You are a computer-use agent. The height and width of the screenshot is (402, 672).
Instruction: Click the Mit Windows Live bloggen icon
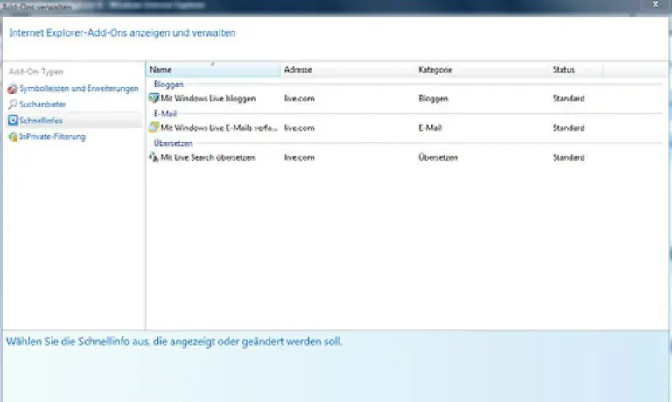click(x=153, y=98)
